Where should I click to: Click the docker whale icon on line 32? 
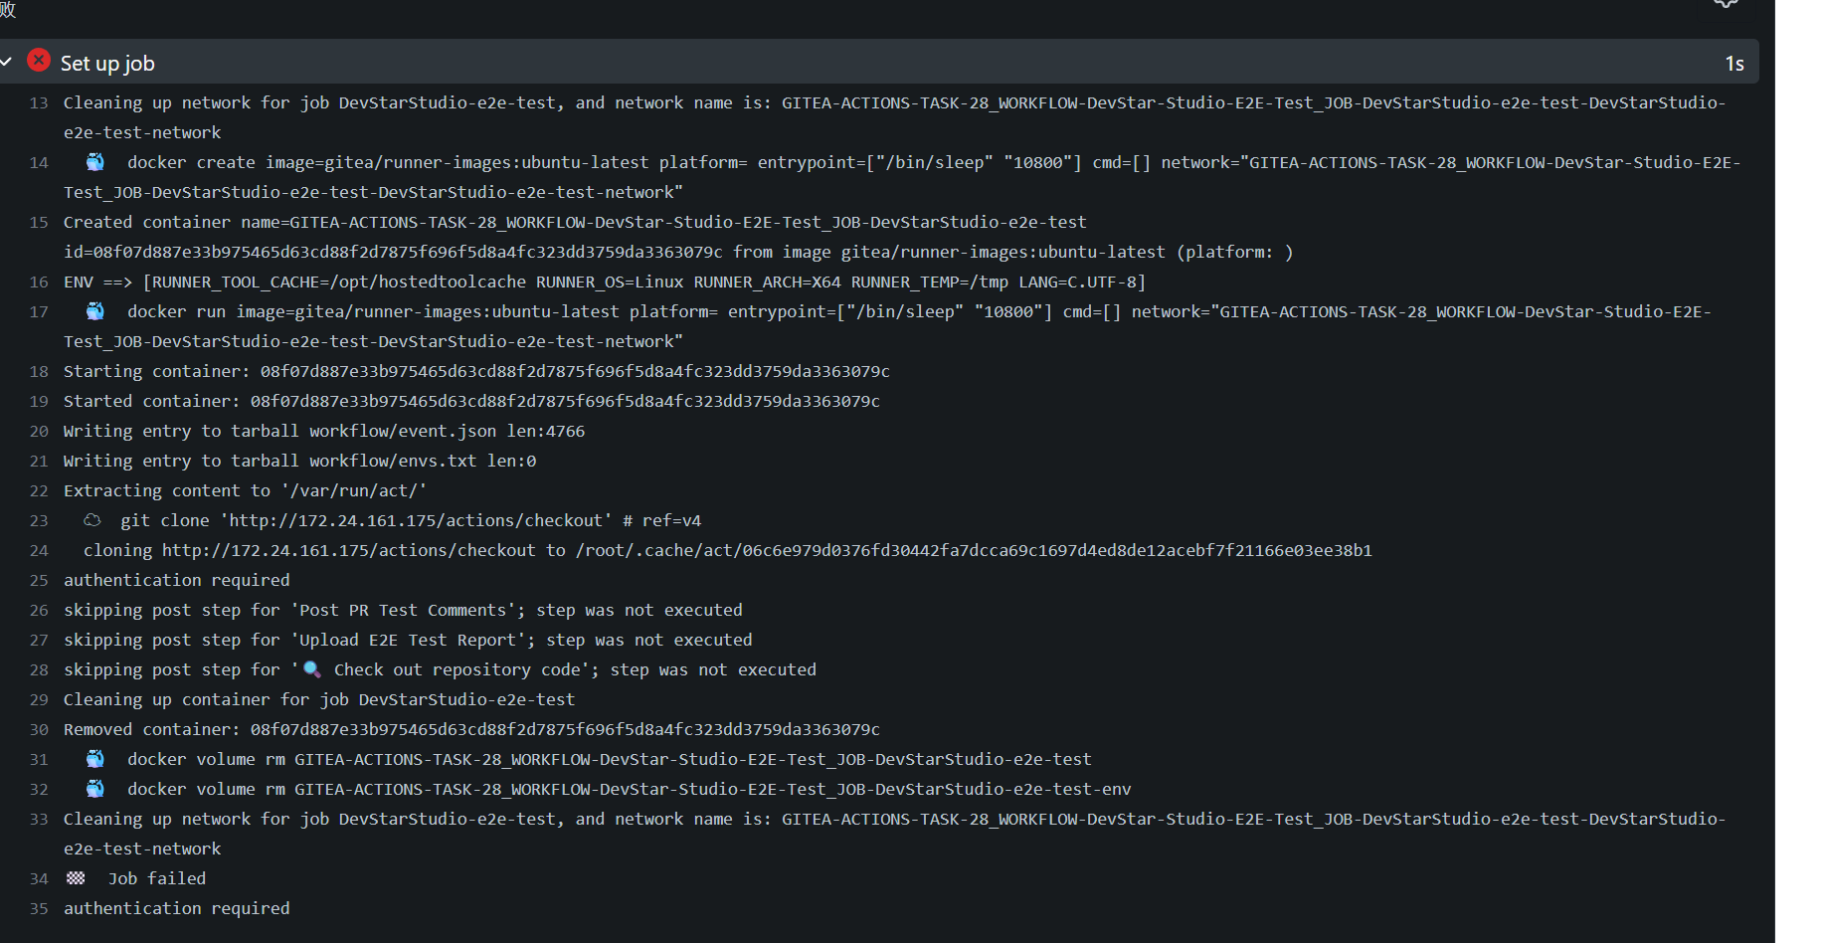pos(95,789)
